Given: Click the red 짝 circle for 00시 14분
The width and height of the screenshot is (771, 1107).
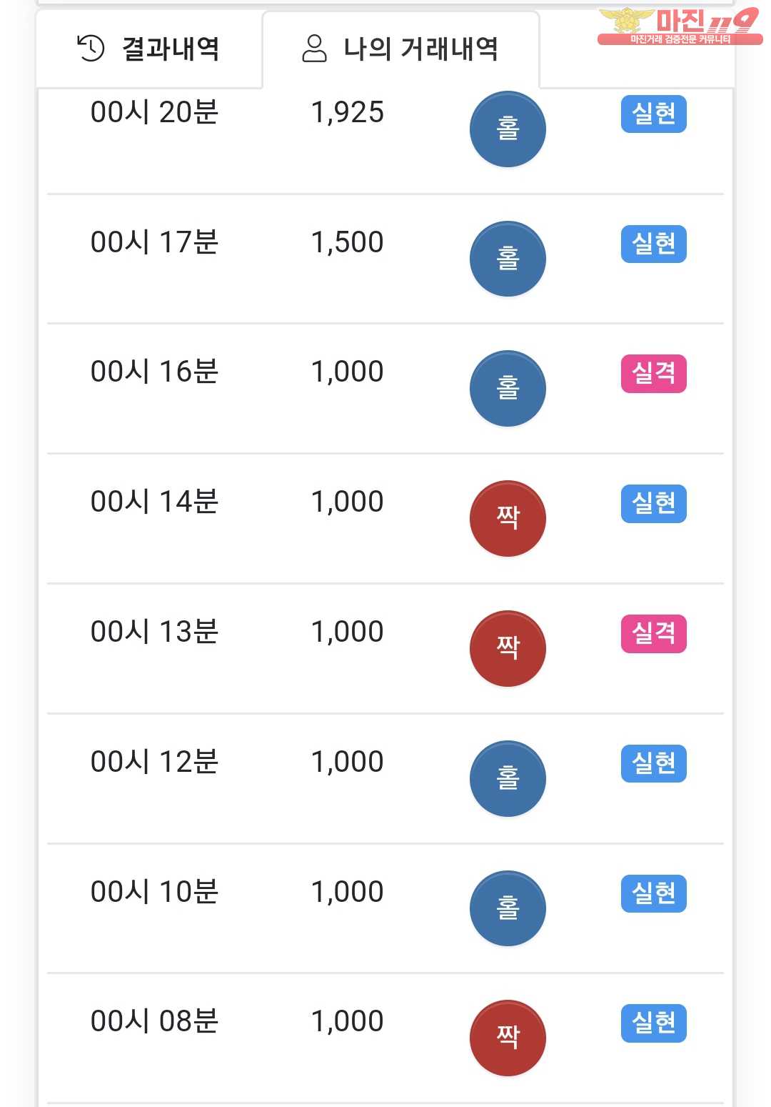Looking at the screenshot, I should pyautogui.click(x=508, y=519).
